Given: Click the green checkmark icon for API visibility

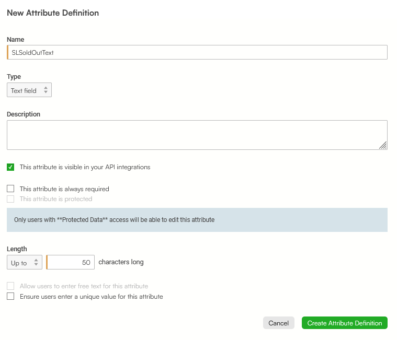Looking at the screenshot, I should [10, 167].
